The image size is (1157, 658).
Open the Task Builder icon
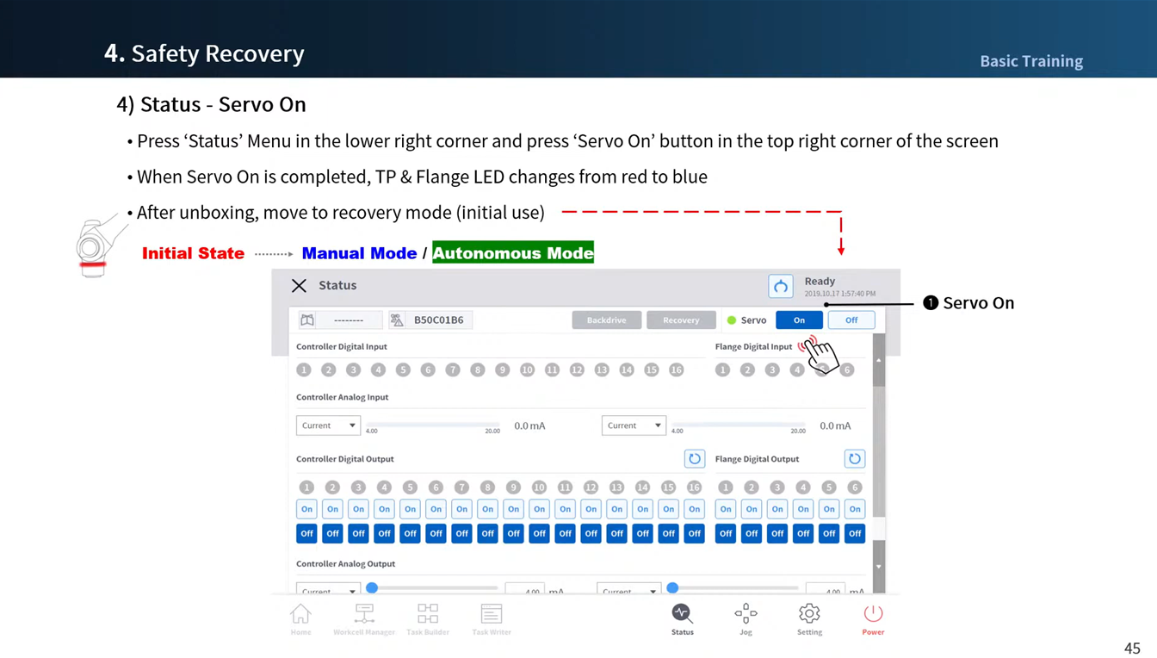(x=428, y=618)
